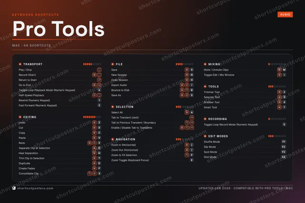Click the NAVIGATION section heading
The height and width of the screenshot is (203, 305).
125,139
